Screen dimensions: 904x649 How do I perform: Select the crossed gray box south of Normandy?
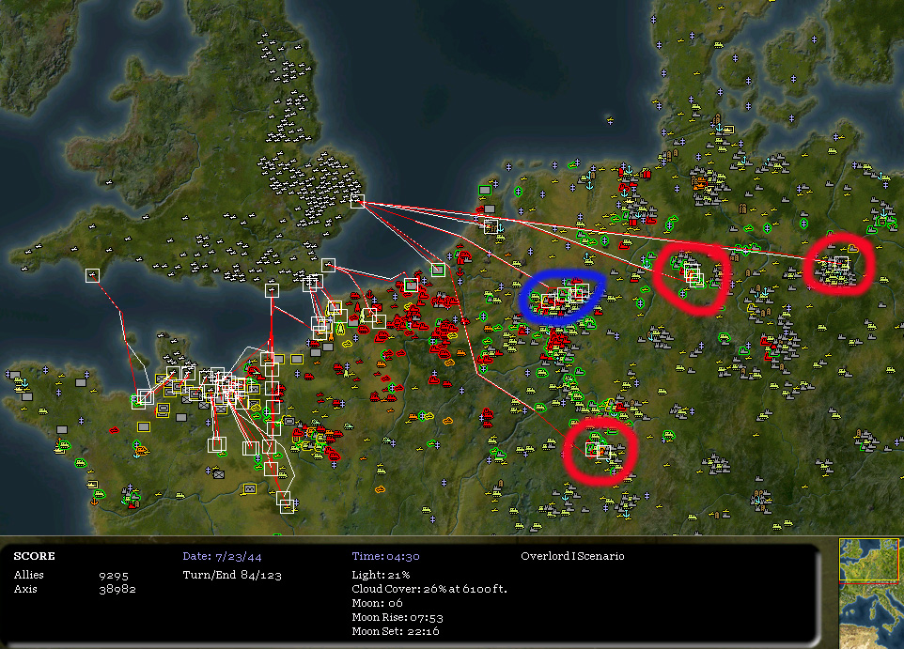(219, 475)
